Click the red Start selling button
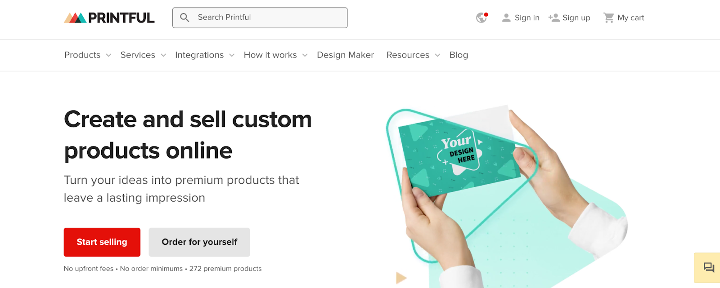Image resolution: width=720 pixels, height=288 pixels. 102,242
